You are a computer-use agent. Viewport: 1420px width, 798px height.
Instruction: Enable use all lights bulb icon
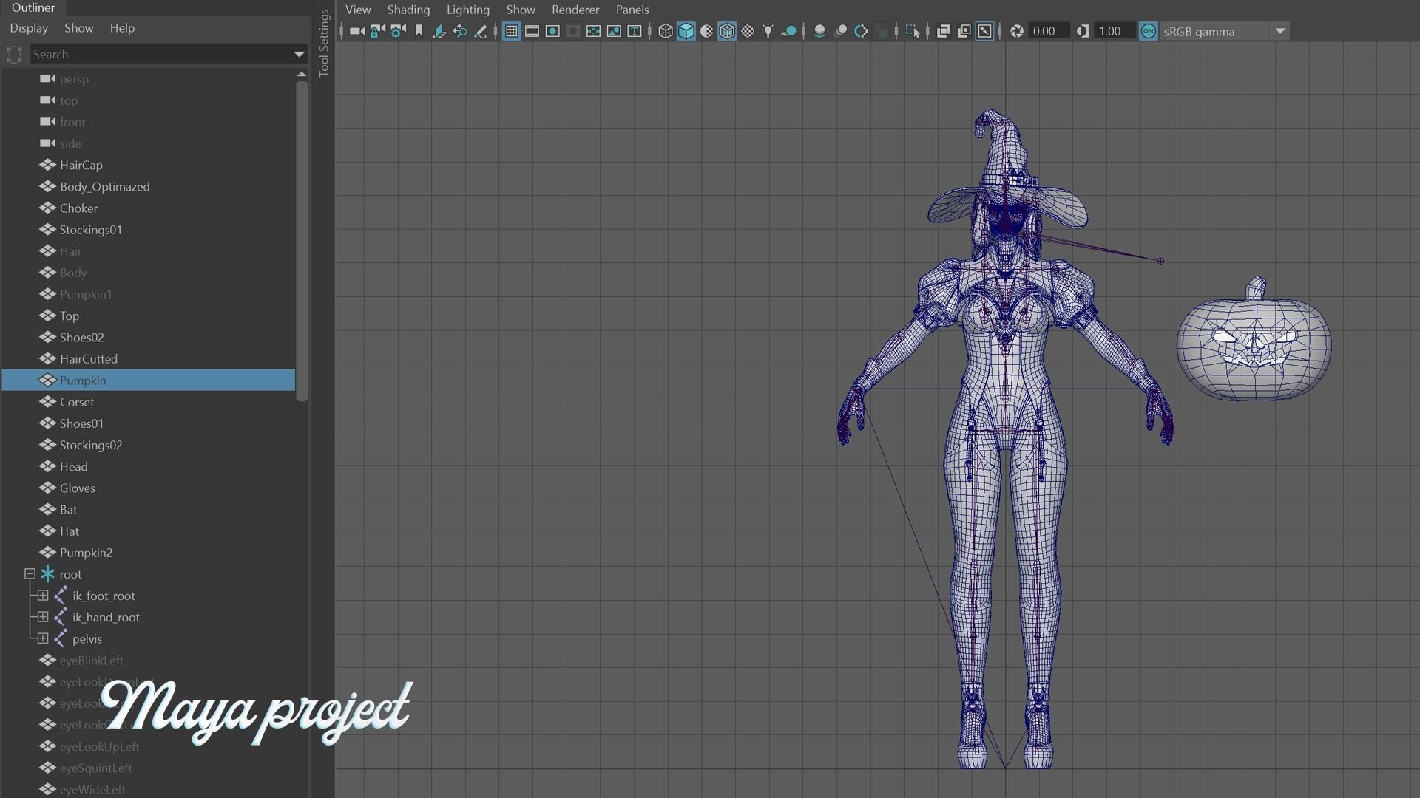768,31
